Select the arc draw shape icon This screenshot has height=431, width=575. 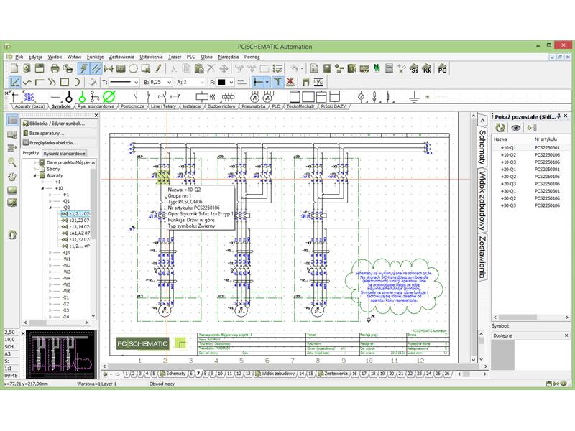tap(77, 82)
